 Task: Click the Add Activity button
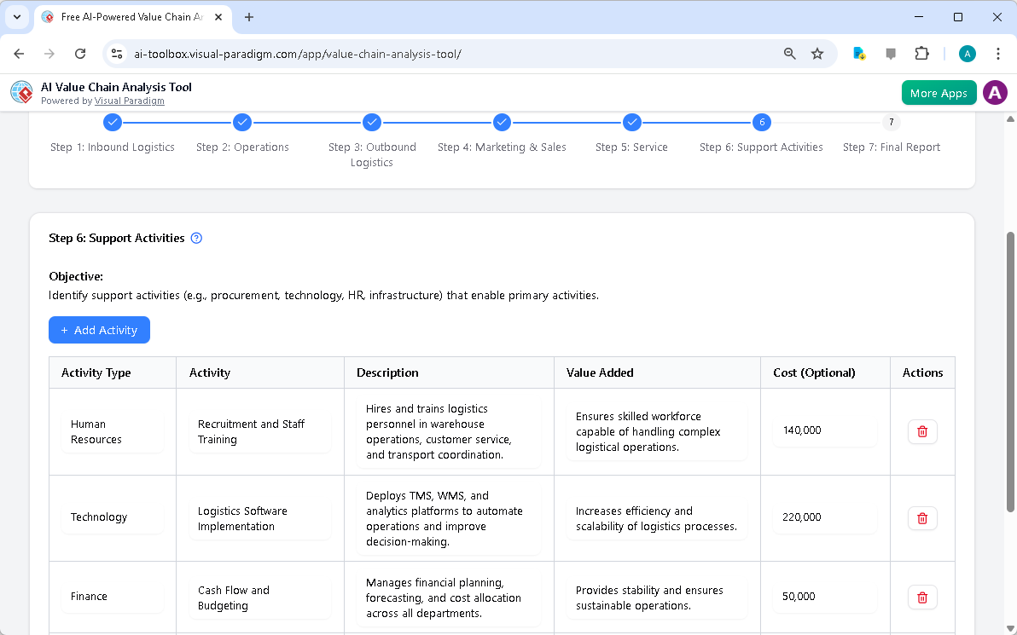pos(99,330)
